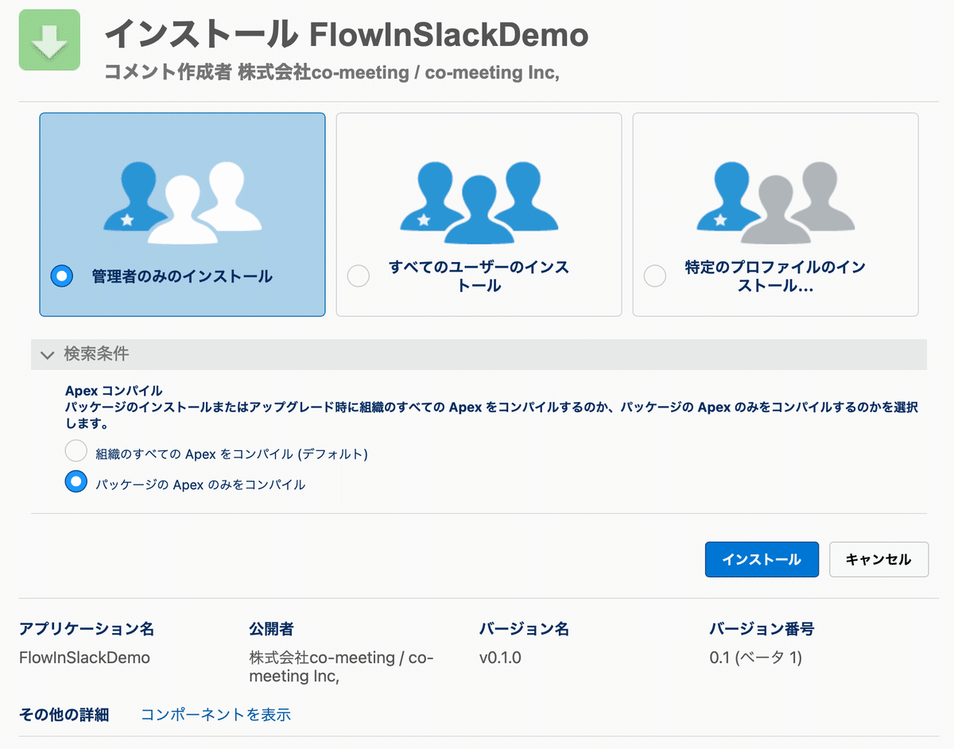Select 特定のプロファイルのインストール radio button
This screenshot has height=749, width=954.
point(655,276)
